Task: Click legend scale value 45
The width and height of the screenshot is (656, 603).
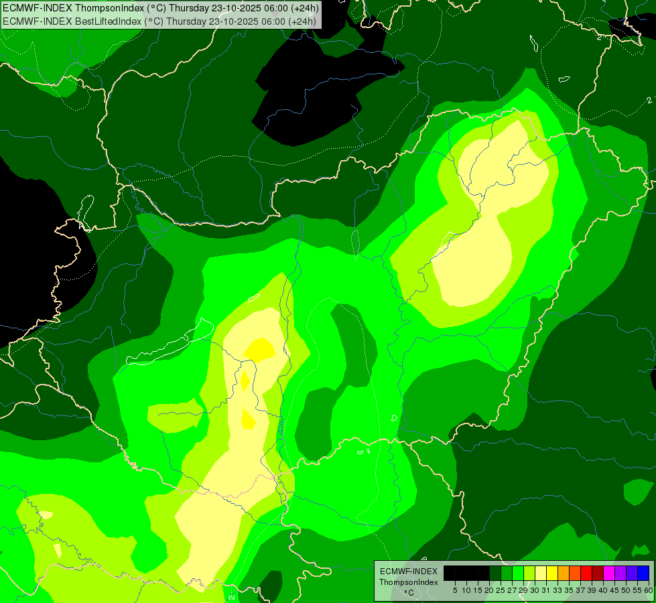Action: (614, 590)
